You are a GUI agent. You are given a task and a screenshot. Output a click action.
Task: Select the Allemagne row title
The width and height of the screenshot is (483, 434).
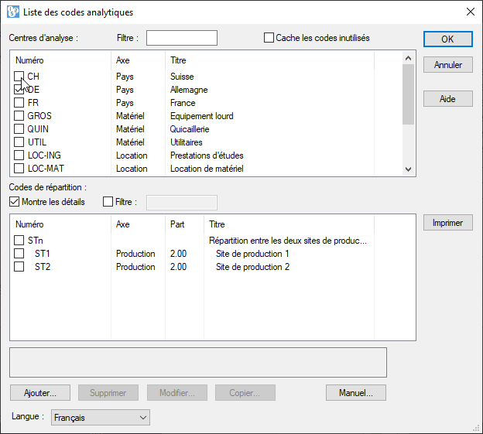(x=189, y=90)
